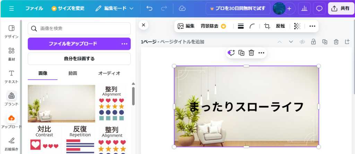Image resolution: width=355 pixels, height=154 pixels.
Task: Open transparency checkerboard icon
Action: (x=297, y=26)
